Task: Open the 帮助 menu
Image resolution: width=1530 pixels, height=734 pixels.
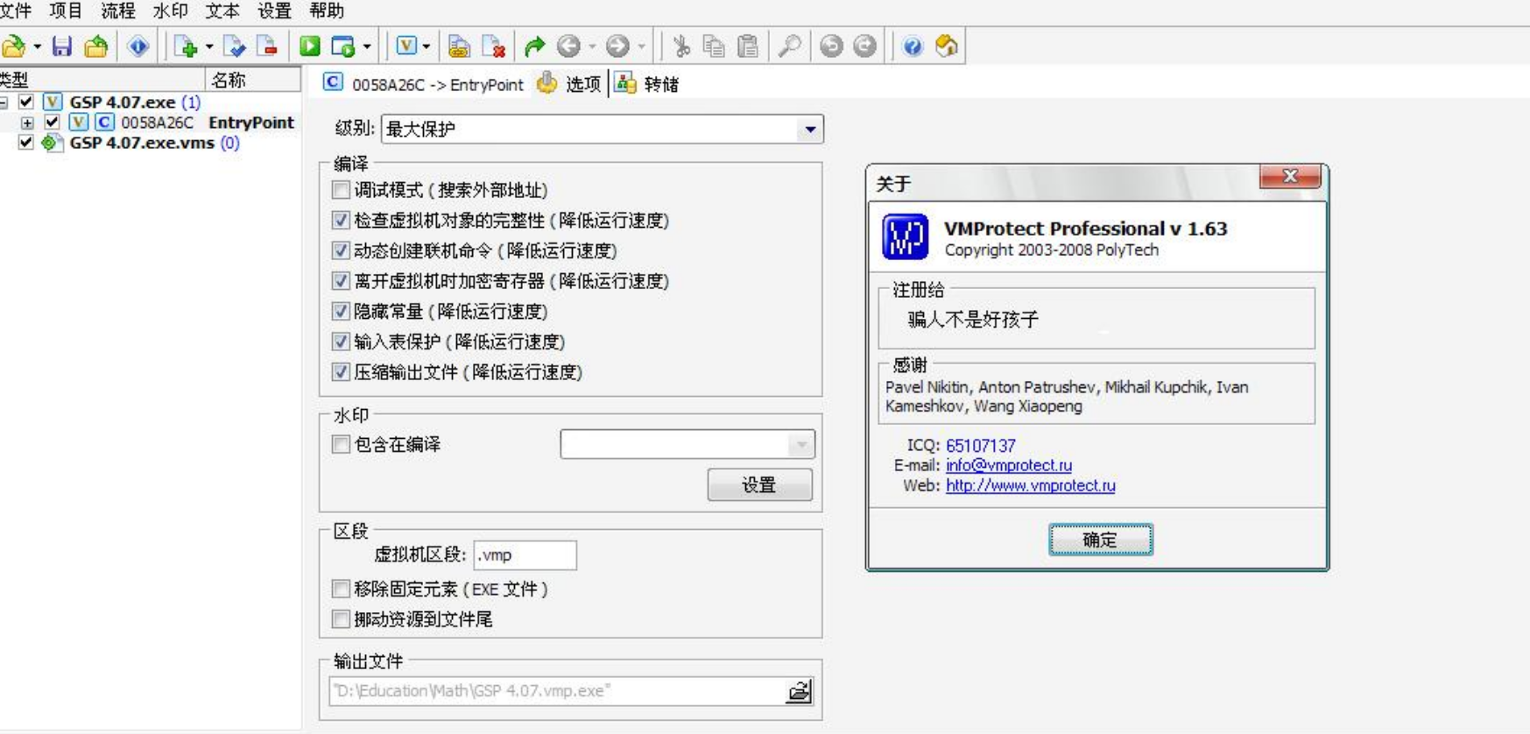Action: 327,11
